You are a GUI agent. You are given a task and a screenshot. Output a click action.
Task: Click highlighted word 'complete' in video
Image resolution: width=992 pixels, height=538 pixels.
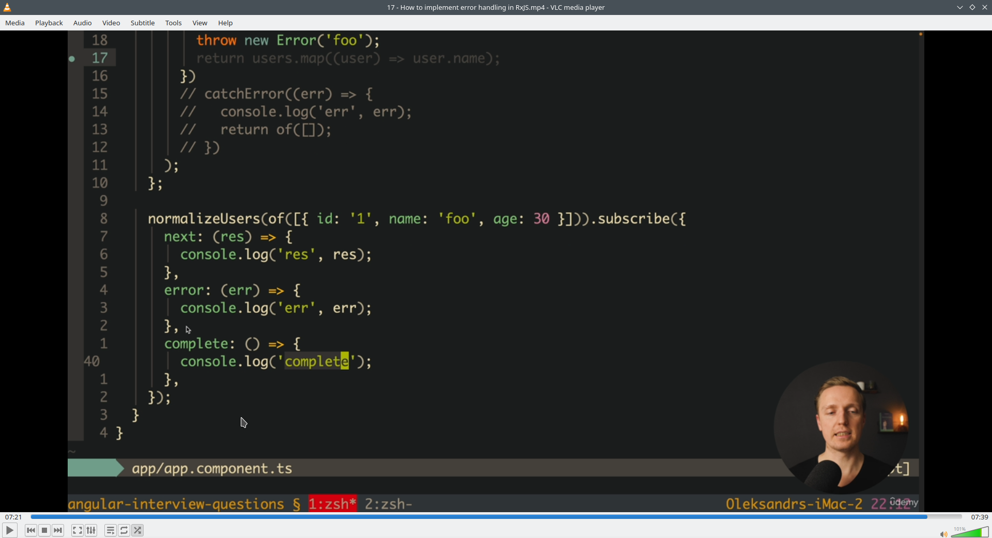click(317, 361)
